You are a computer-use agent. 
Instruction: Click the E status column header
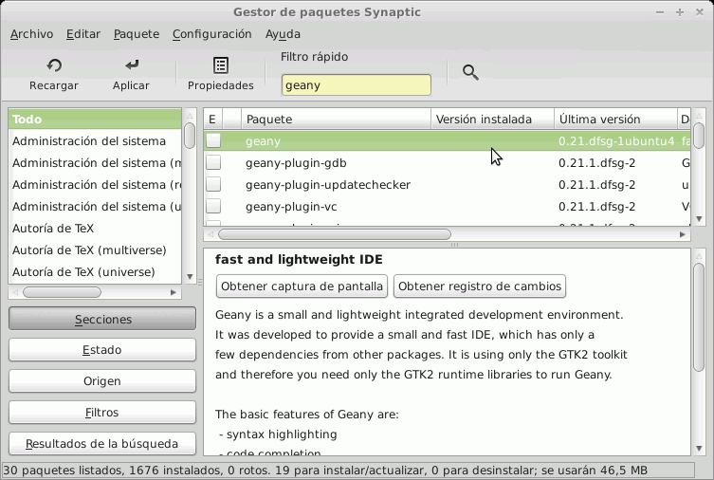212,120
